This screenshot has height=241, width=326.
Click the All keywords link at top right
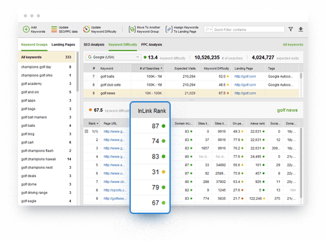point(293,44)
